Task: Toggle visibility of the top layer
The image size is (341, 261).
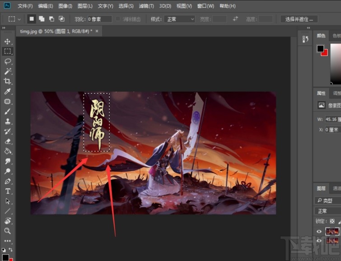Action: pyautogui.click(x=319, y=231)
